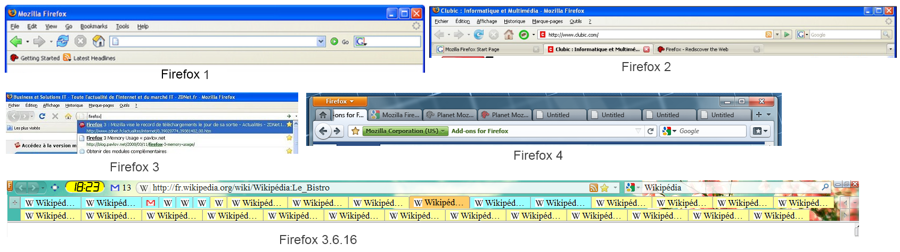
Task: Click the RSS icon in Firefox 3.6.16 address bar
Action: click(x=593, y=187)
